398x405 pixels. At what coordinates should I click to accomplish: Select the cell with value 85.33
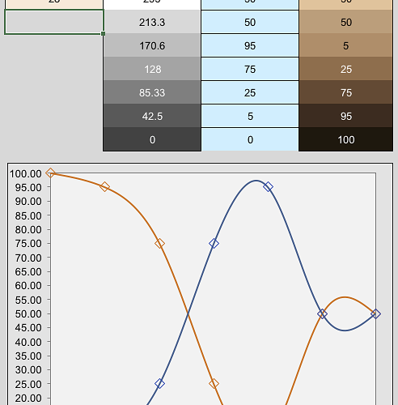(152, 92)
